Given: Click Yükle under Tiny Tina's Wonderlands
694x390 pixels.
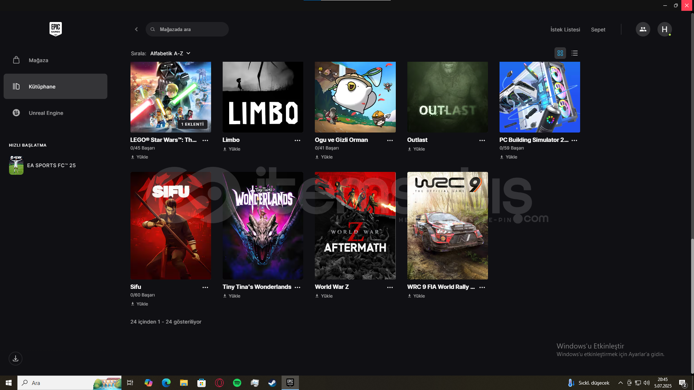Looking at the screenshot, I should pyautogui.click(x=232, y=296).
